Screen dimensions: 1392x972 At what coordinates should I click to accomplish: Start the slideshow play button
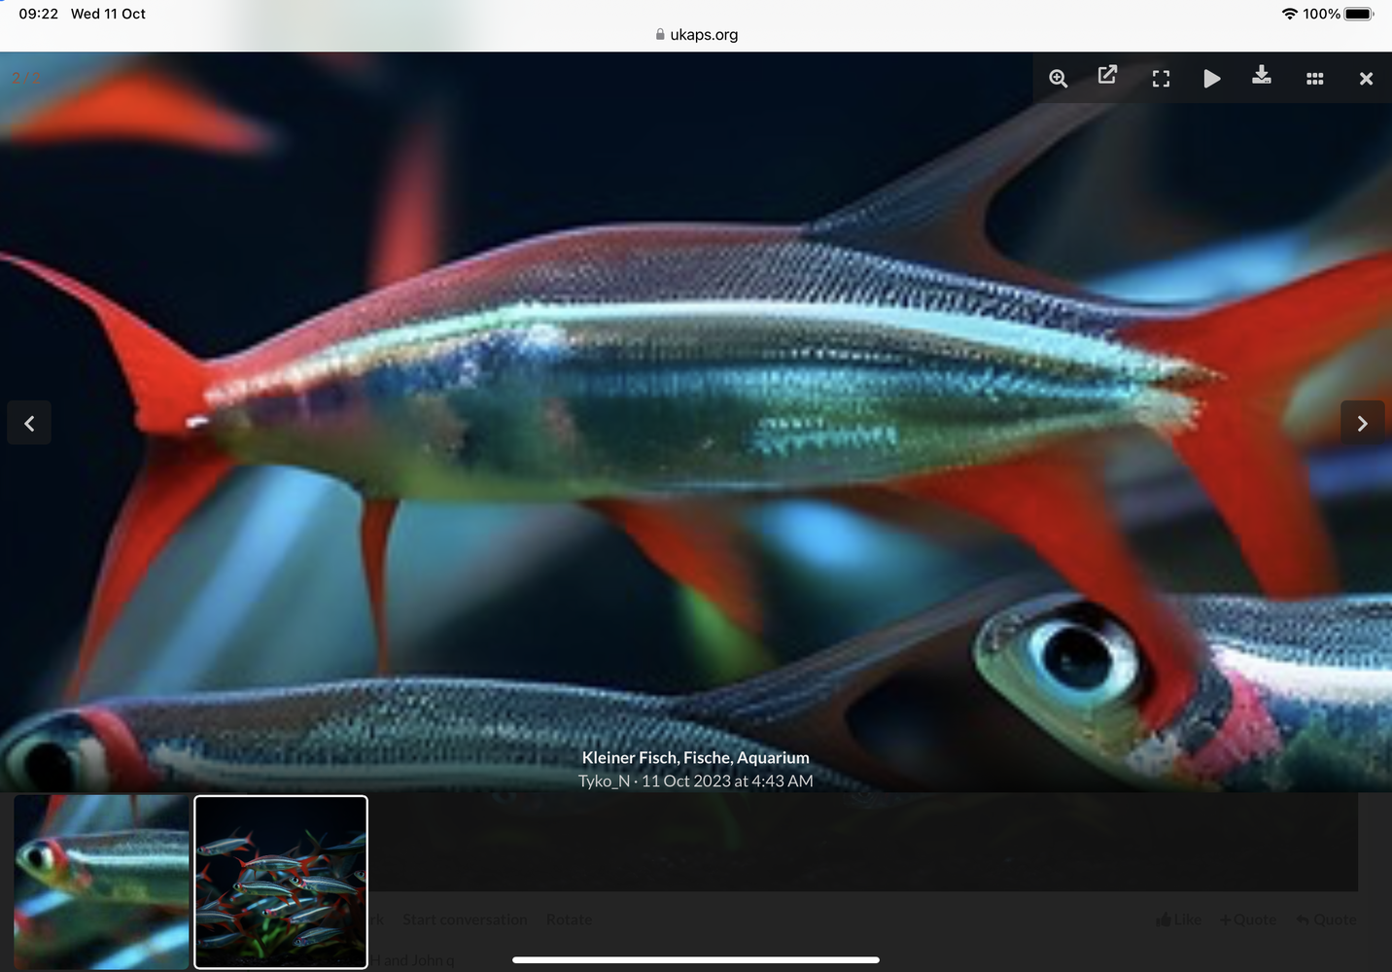tap(1211, 79)
